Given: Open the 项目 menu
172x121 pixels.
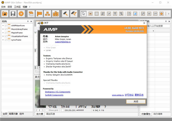Looking at the screenshot, I should tap(10, 7).
